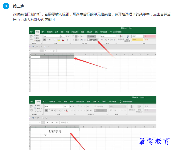Screen dimensions: 172x150
Task: Open 文件 tab in 好好学习 Excel screenshot
Action: pyautogui.click(x=31, y=102)
